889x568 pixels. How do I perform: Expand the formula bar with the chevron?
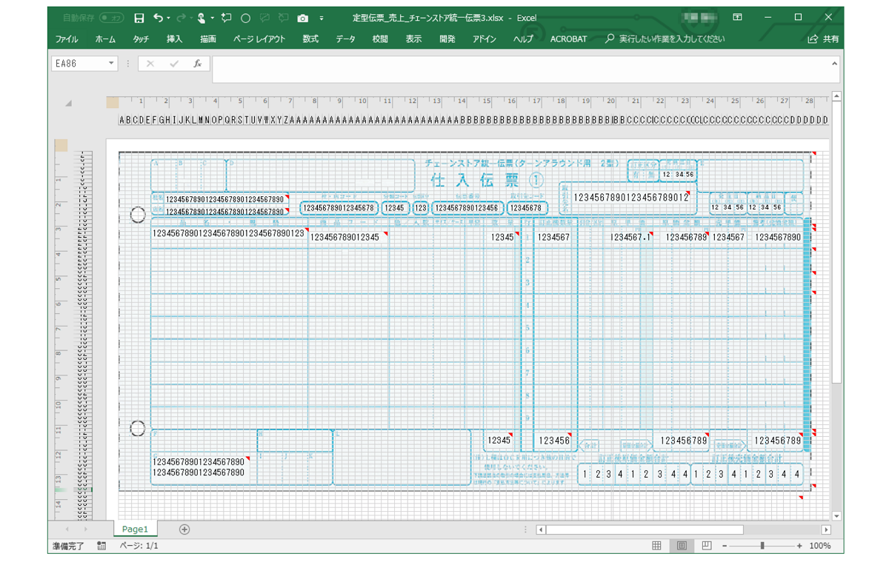tap(835, 64)
